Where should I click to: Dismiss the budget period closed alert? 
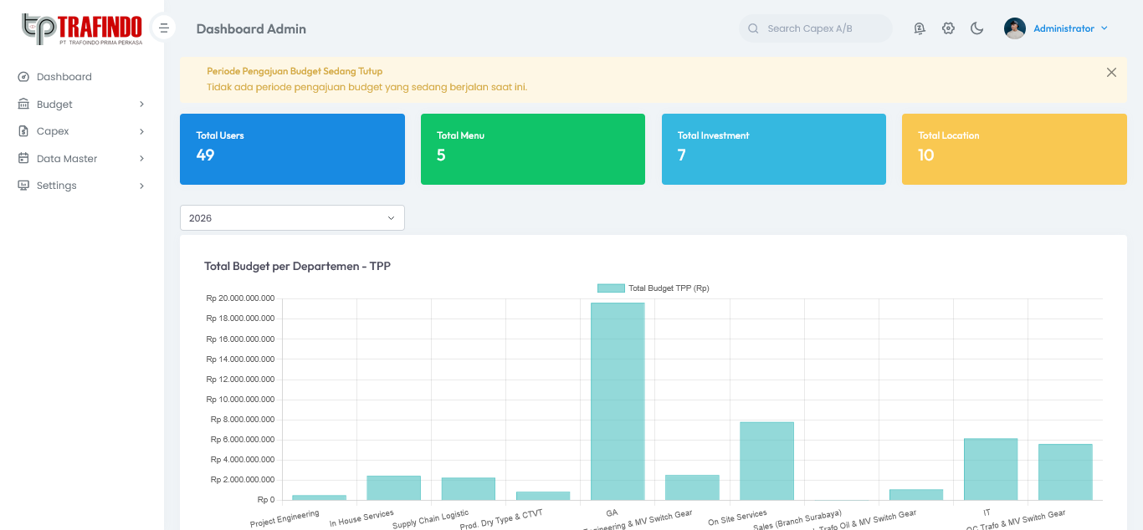click(x=1111, y=73)
